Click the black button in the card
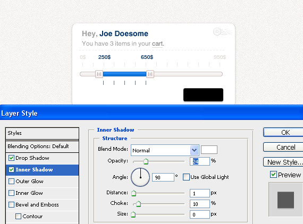The width and height of the screenshot is (303, 224). pos(203,94)
